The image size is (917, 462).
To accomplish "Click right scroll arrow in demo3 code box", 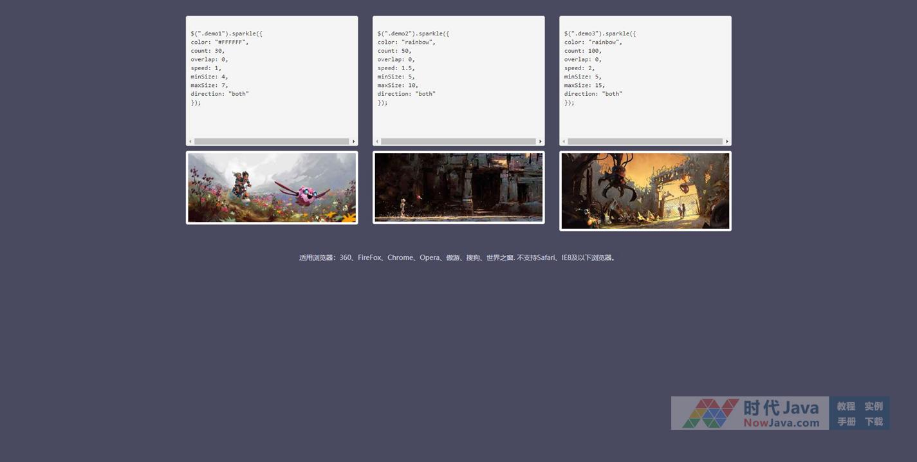I will coord(727,142).
